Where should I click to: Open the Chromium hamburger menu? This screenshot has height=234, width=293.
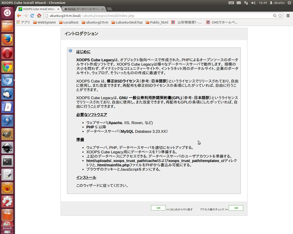[x=288, y=16]
